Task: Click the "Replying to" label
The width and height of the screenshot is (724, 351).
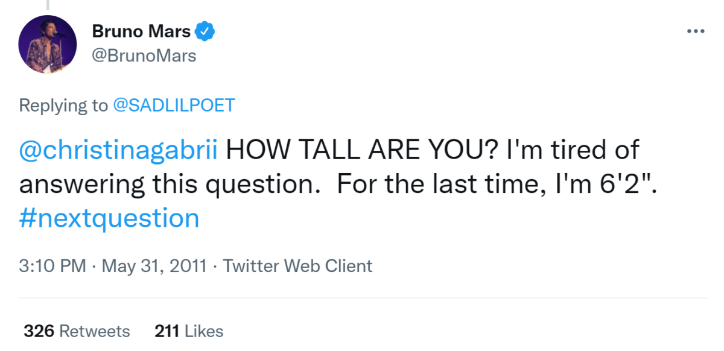Action: pos(63,106)
